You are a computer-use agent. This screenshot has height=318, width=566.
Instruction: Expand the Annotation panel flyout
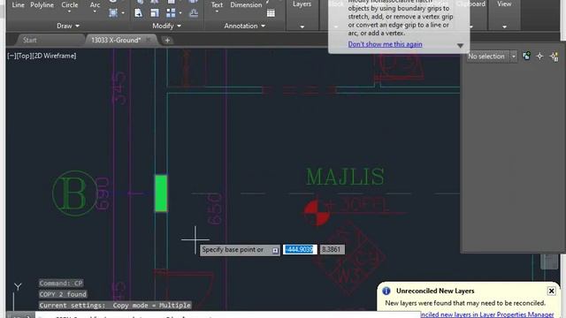(x=244, y=26)
